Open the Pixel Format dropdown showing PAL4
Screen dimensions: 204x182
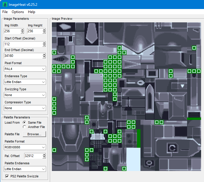point(25,69)
